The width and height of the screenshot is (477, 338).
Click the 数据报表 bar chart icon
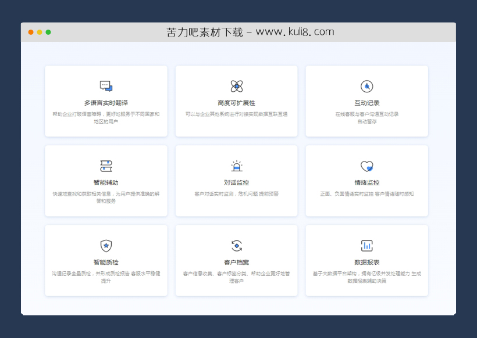pos(366,244)
